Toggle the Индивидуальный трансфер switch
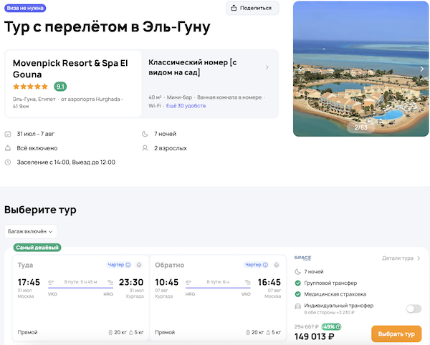 414,308
